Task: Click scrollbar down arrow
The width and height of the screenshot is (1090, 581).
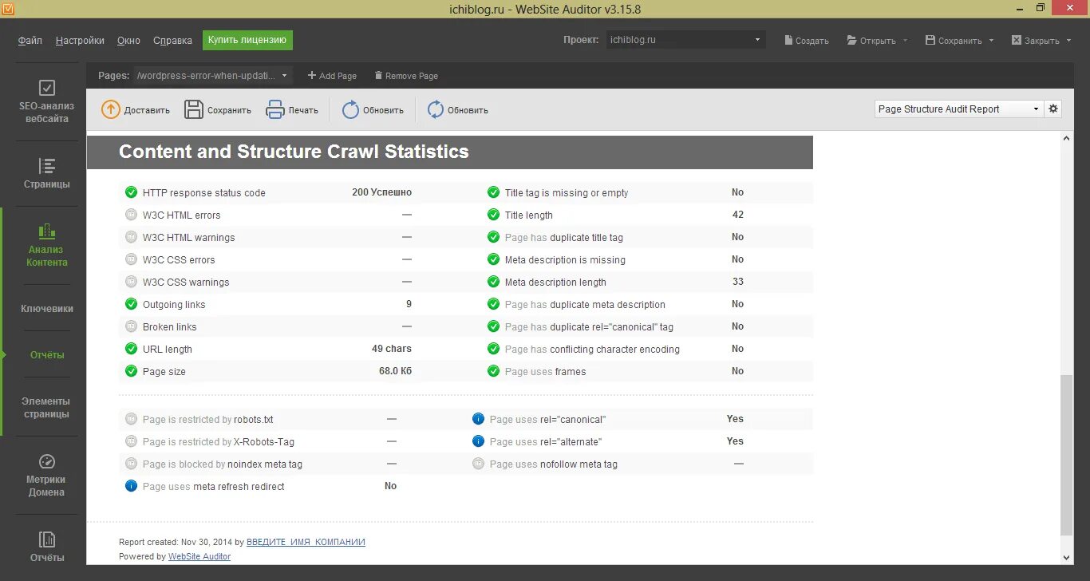Action: point(1067,558)
